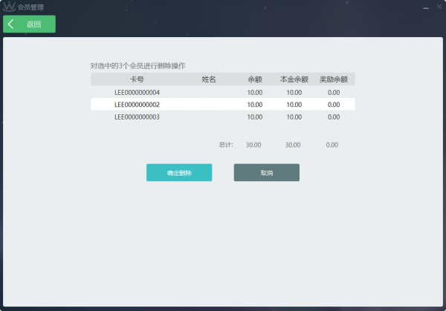Click the 余额 column header

point(254,79)
